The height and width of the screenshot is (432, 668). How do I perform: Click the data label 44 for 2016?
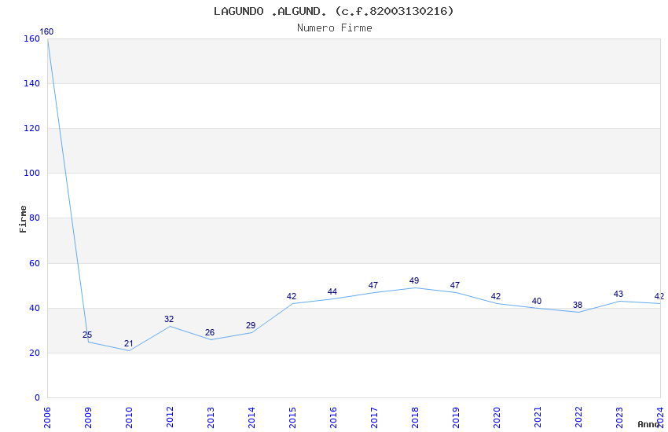pos(332,291)
